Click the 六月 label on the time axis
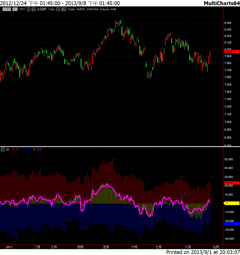Viewport: 240px width, 255px height. point(134,247)
